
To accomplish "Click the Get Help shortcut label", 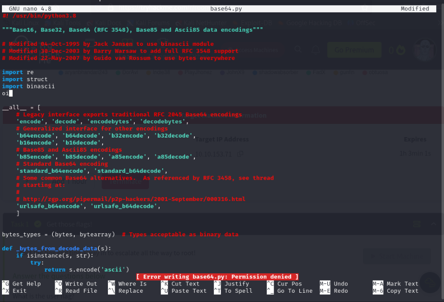I will (x=26, y=283).
